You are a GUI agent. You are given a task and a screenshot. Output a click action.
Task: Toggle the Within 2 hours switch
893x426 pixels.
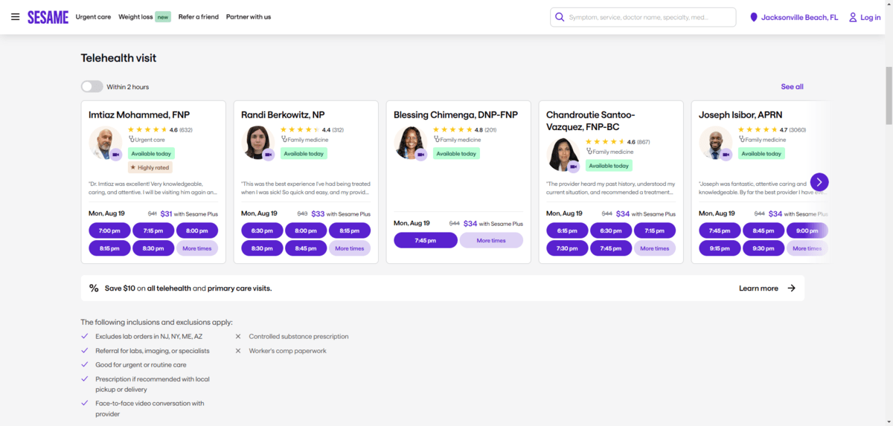tap(92, 87)
